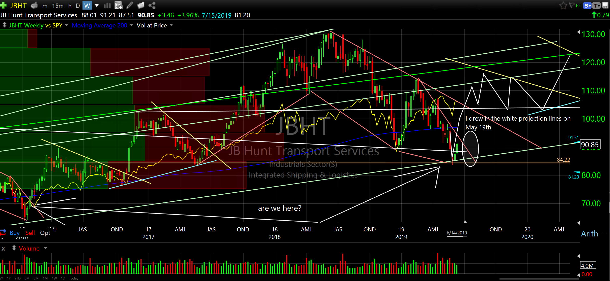Open the drawing tools pencil icon
This screenshot has height=281, width=610.
coord(130,5)
